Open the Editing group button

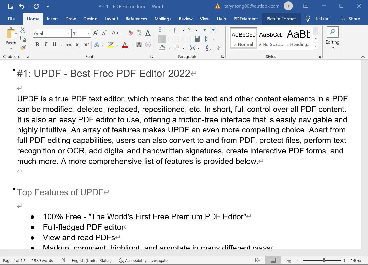pyautogui.click(x=333, y=38)
